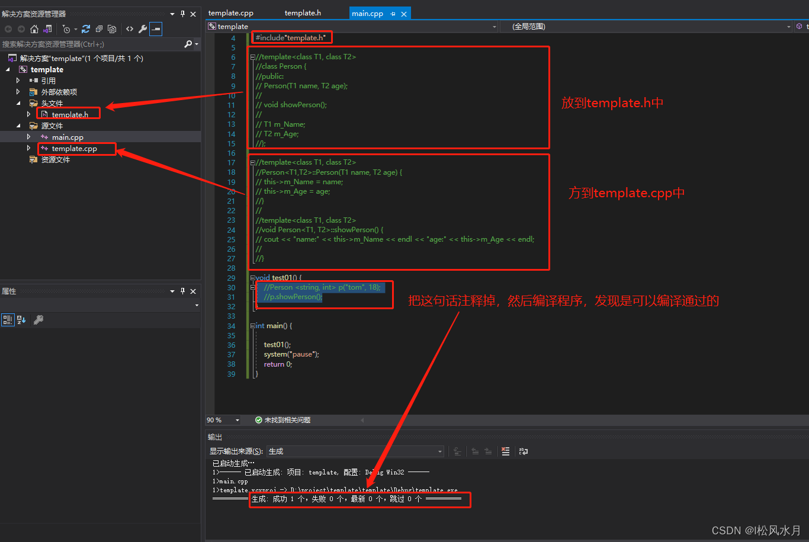
Task: Toggle Alphabetical sort in Properties
Action: tap(22, 320)
